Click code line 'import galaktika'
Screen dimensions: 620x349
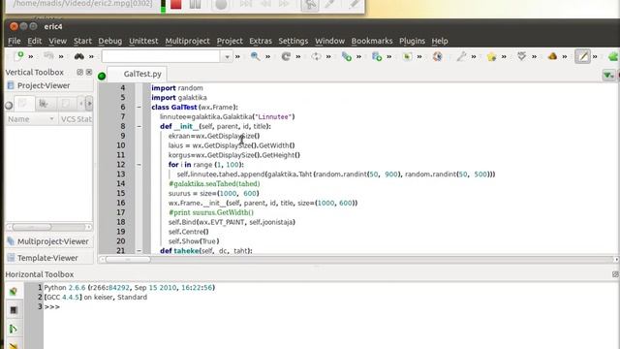[179, 97]
